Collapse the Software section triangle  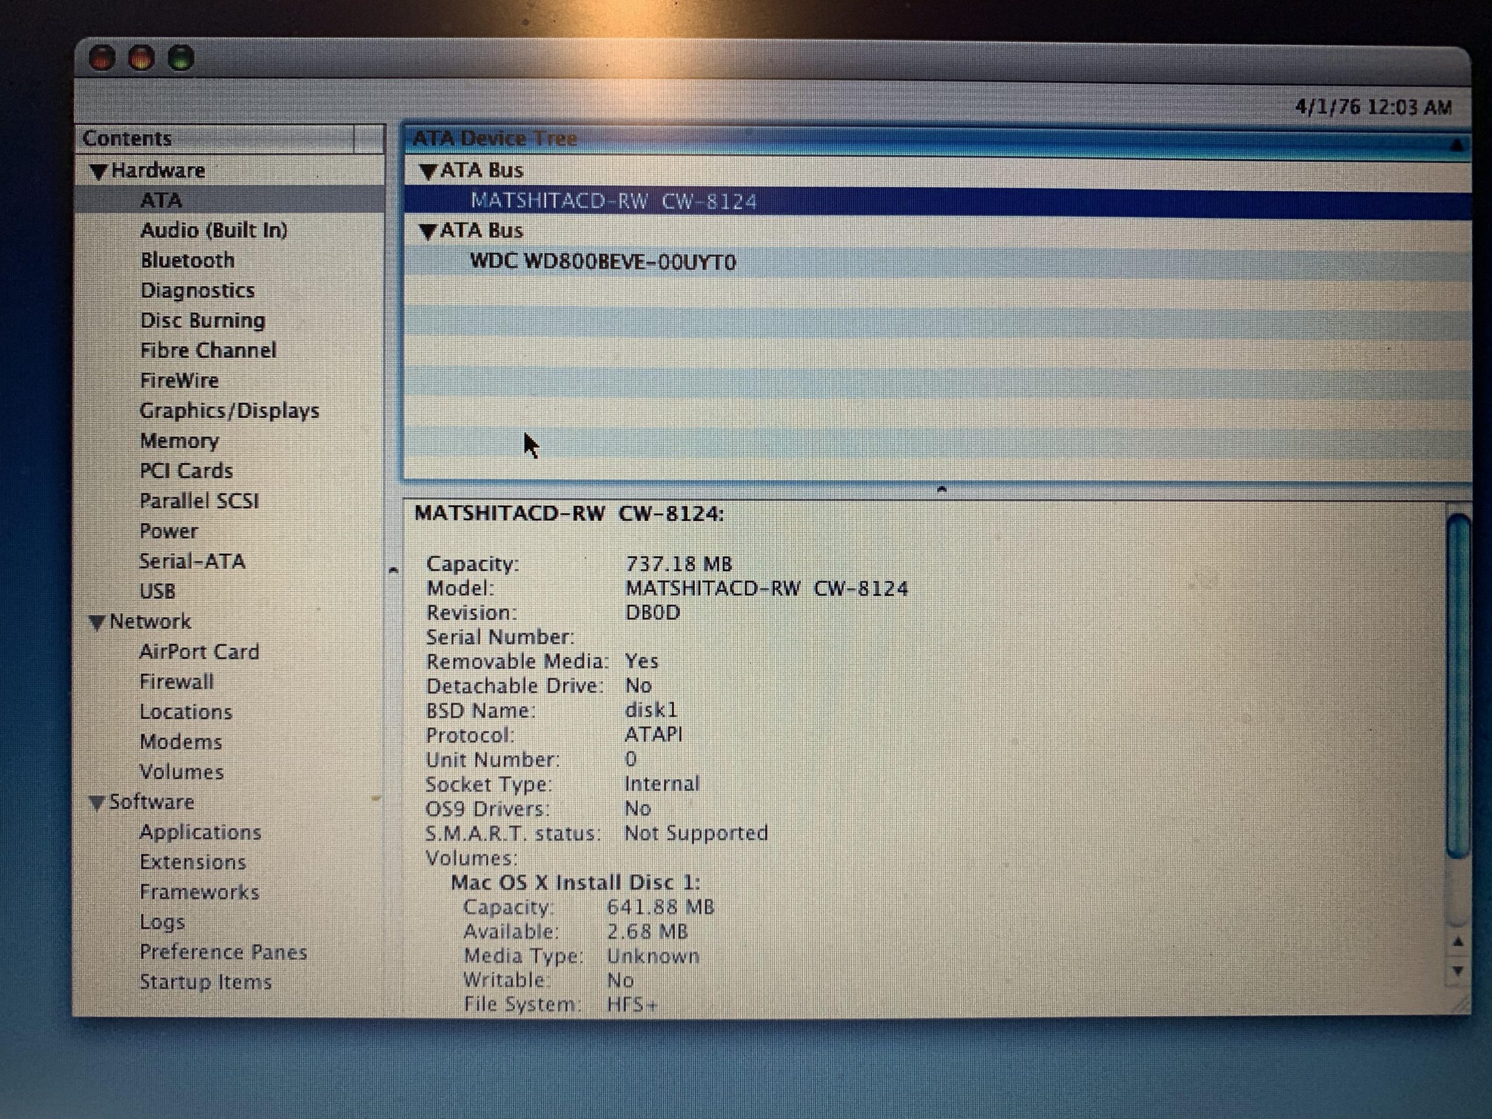[x=97, y=803]
